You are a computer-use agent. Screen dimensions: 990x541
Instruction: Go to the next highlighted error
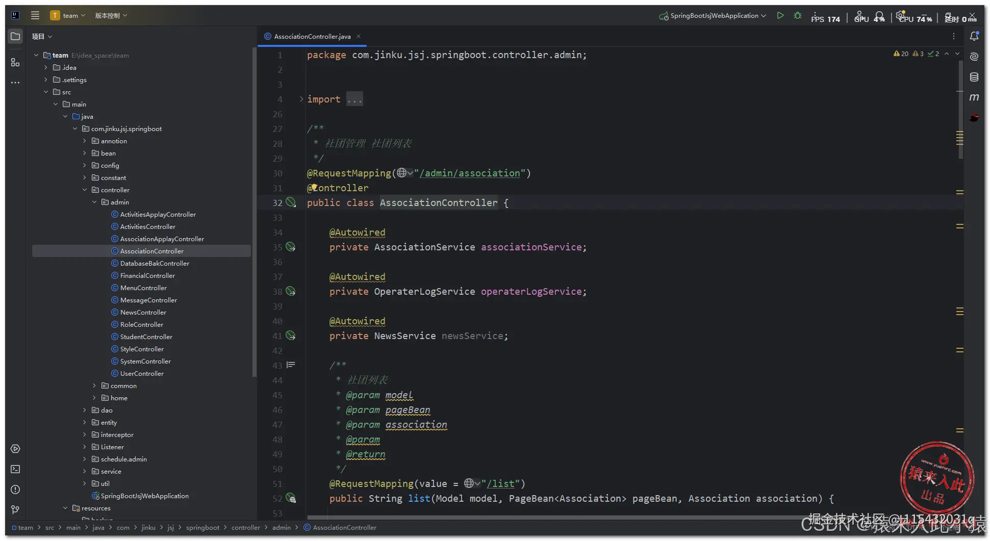tap(957, 54)
